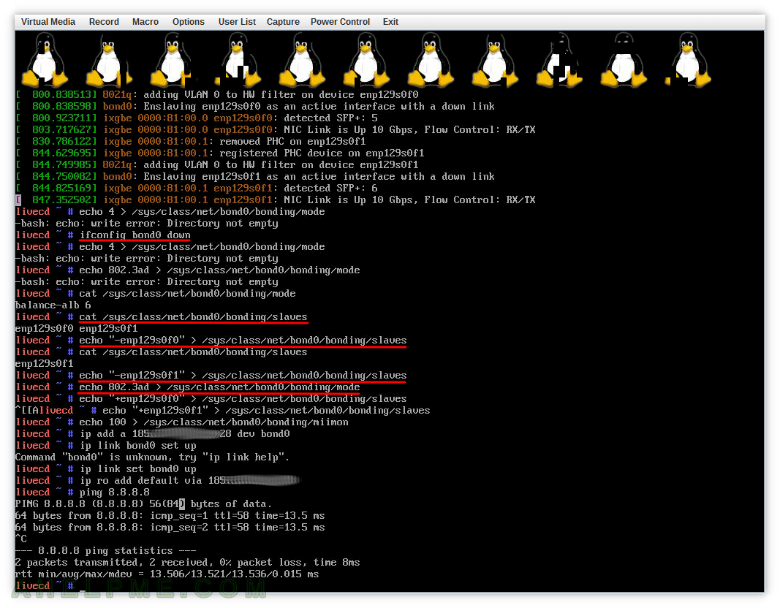
Task: Open the Macro menu
Action: click(145, 22)
